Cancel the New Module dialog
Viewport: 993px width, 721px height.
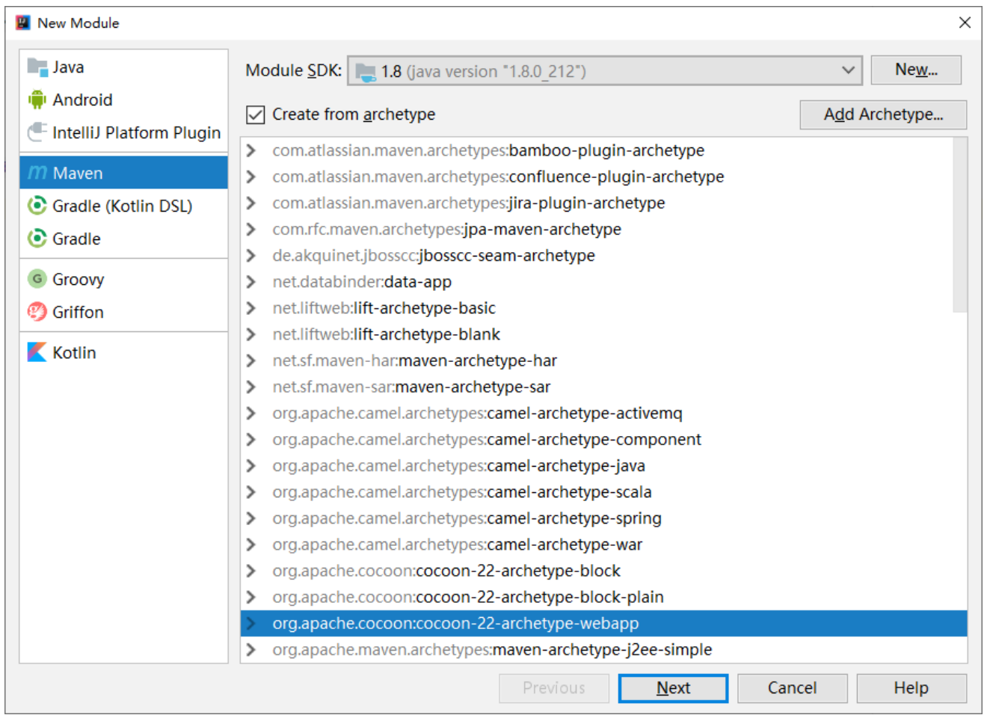tap(792, 688)
